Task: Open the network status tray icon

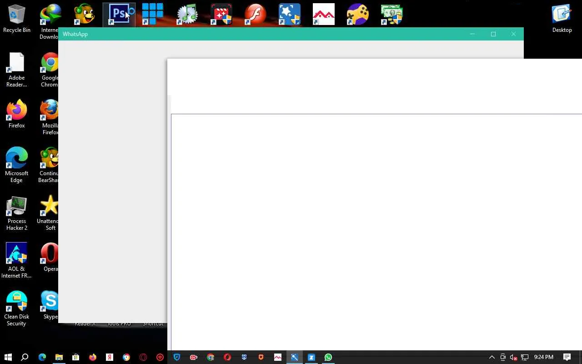Action: point(525,357)
